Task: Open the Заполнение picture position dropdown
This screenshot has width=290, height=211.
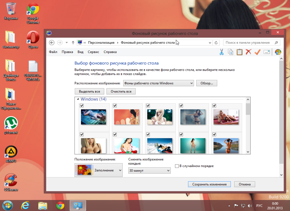Action: pos(98,170)
